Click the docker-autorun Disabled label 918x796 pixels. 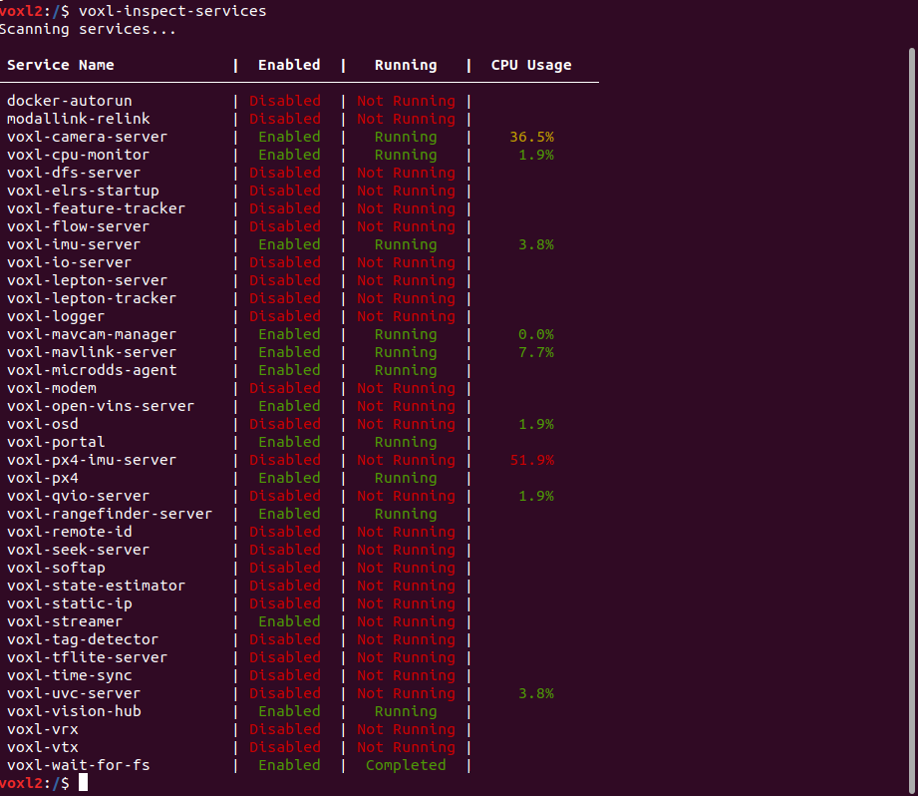pos(285,101)
